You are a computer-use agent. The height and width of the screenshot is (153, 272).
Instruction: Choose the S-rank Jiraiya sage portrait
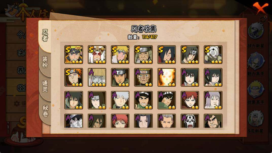(x=97, y=54)
